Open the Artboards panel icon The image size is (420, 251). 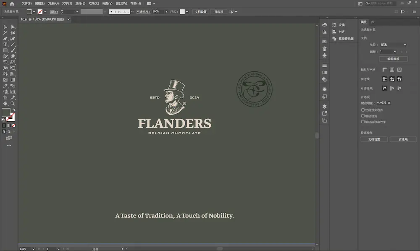point(324,120)
